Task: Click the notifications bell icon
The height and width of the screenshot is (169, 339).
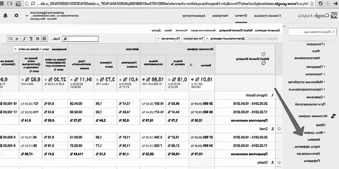Action: pos(5,16)
